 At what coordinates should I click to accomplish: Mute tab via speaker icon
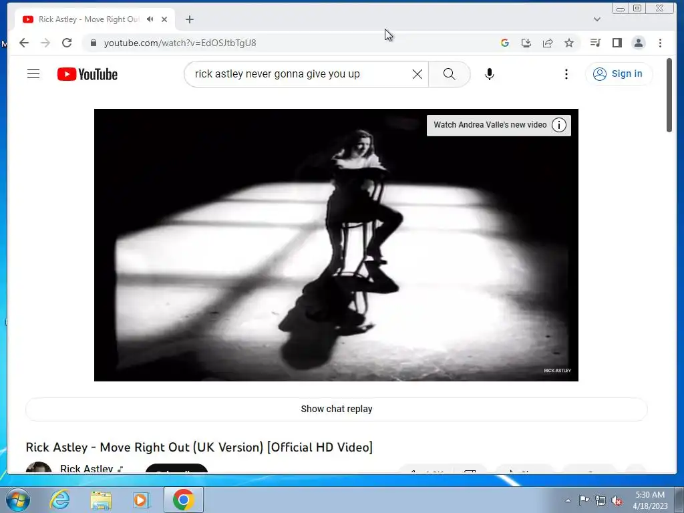tap(150, 19)
